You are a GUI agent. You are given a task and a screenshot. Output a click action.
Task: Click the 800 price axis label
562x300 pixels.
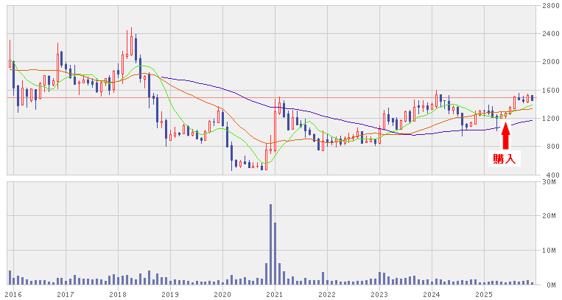(550, 147)
